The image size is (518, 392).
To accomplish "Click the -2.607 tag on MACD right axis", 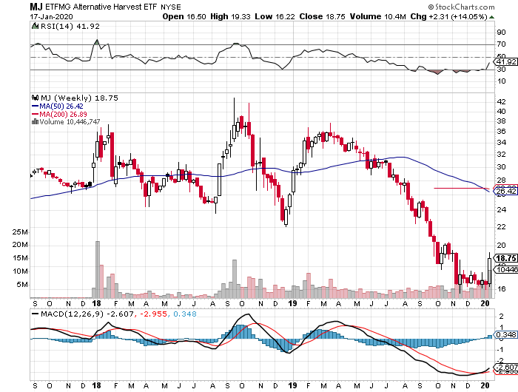I will (x=505, y=368).
